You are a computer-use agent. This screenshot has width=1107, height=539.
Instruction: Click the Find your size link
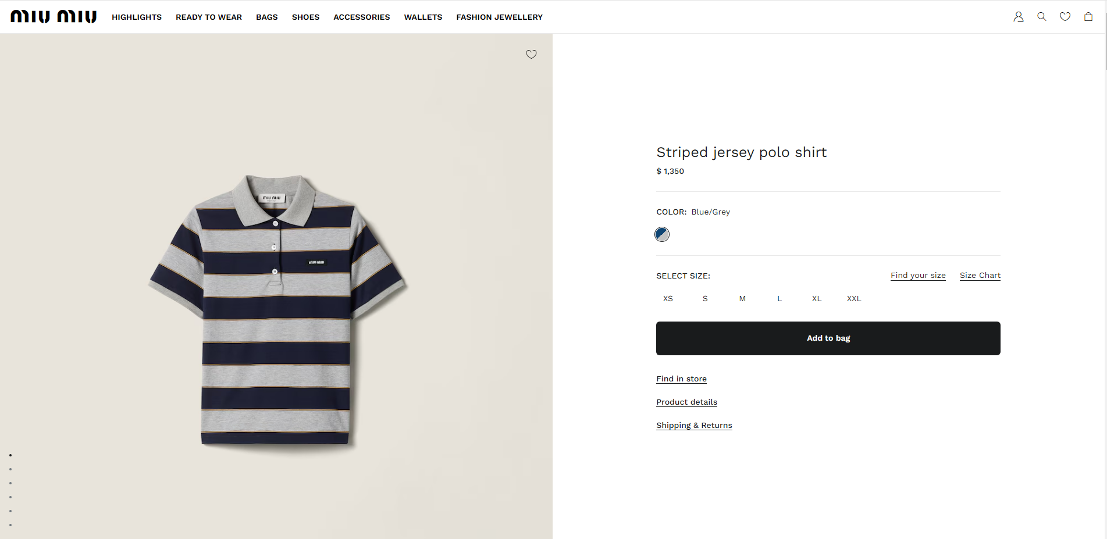[x=918, y=276]
